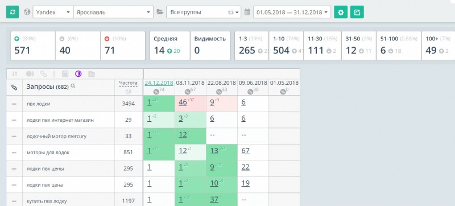Click the 01.05.2018 date column header
This screenshot has height=206, width=455.
pyautogui.click(x=284, y=83)
